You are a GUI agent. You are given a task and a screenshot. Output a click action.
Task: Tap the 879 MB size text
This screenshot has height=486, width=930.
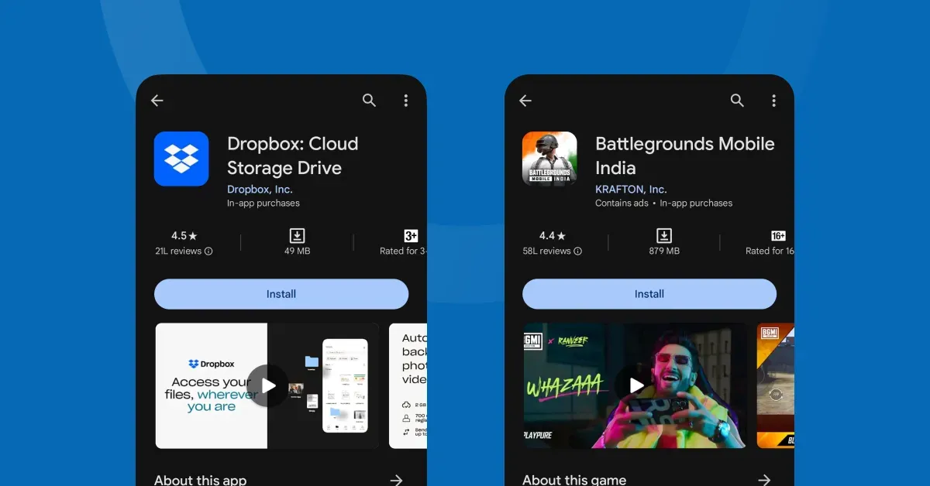664,252
